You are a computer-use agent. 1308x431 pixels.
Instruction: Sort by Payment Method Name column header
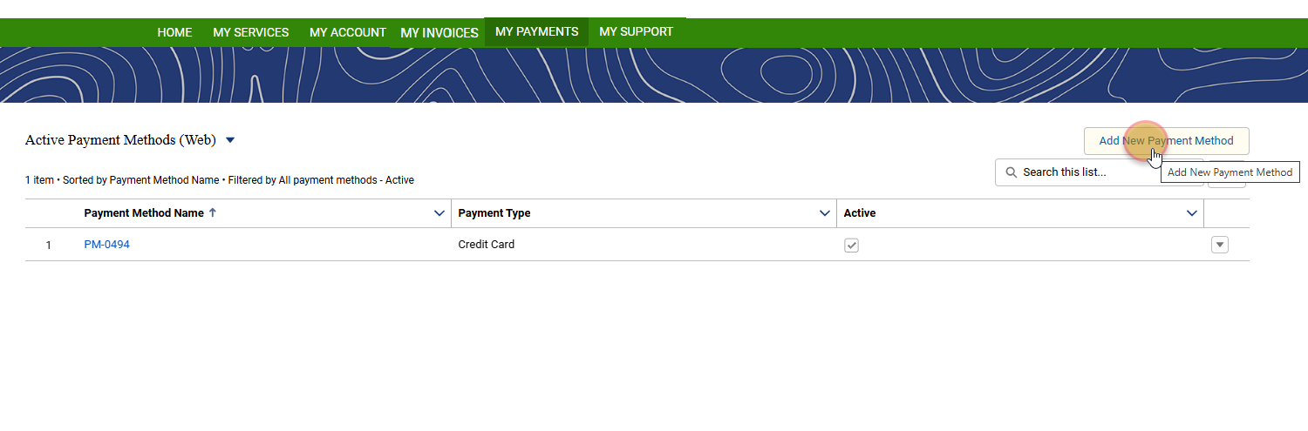(144, 213)
